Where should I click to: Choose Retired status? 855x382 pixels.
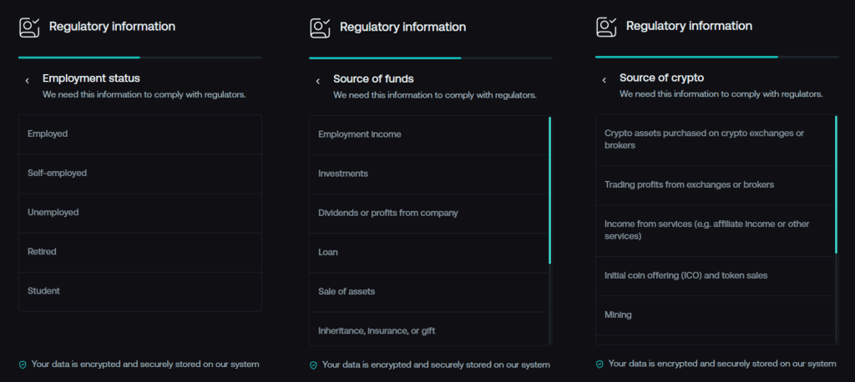[x=140, y=253]
